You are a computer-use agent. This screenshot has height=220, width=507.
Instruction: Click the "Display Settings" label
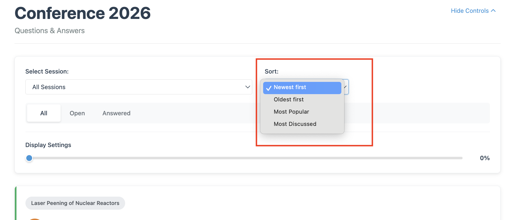click(48, 145)
